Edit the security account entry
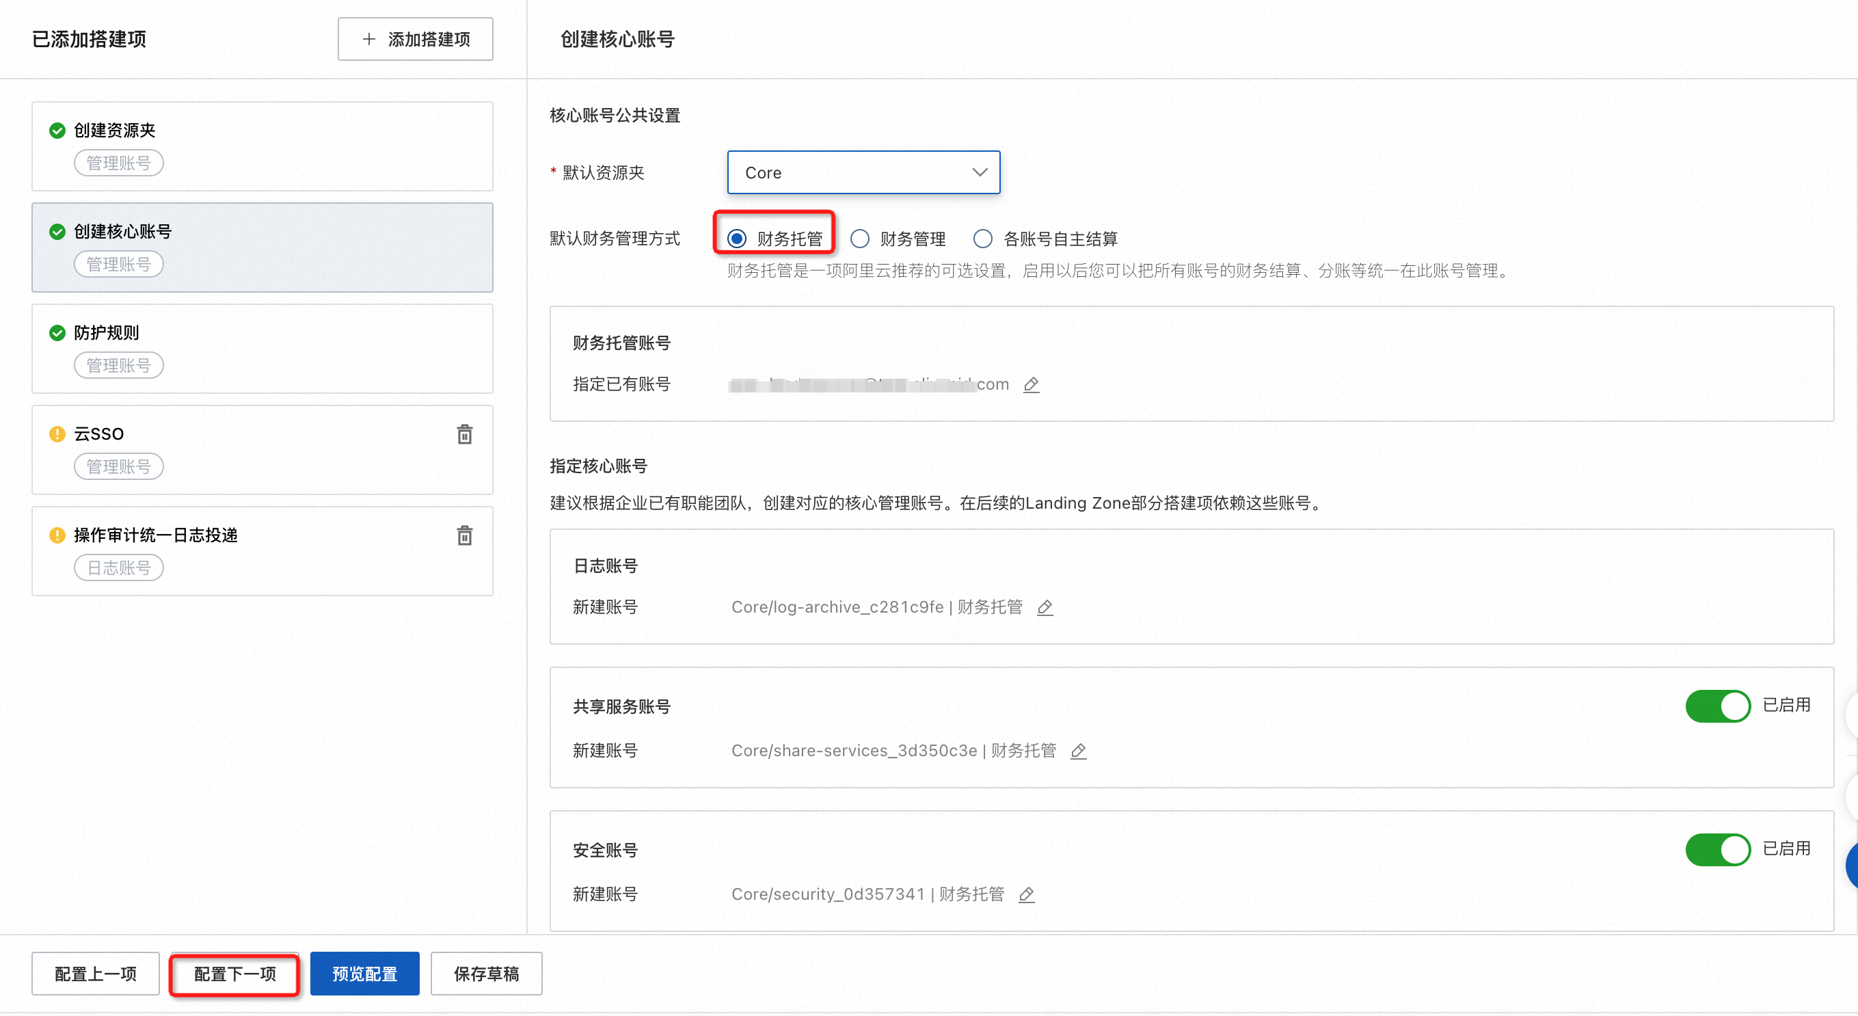The width and height of the screenshot is (1858, 1016). pyautogui.click(x=1025, y=895)
